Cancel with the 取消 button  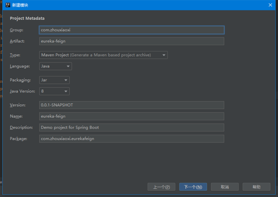[224, 187]
